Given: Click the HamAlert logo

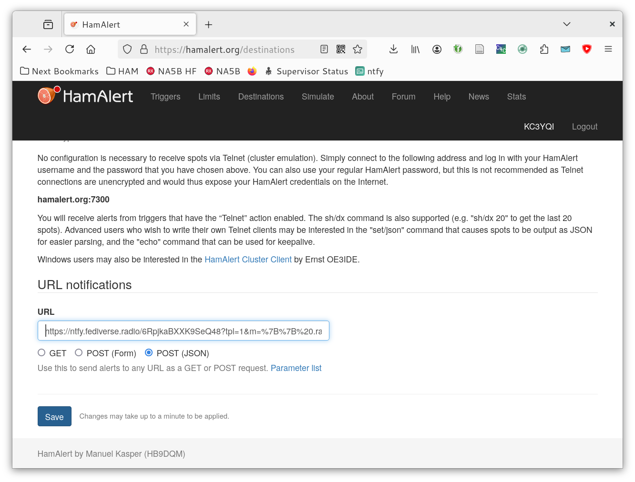Looking at the screenshot, I should point(86,96).
